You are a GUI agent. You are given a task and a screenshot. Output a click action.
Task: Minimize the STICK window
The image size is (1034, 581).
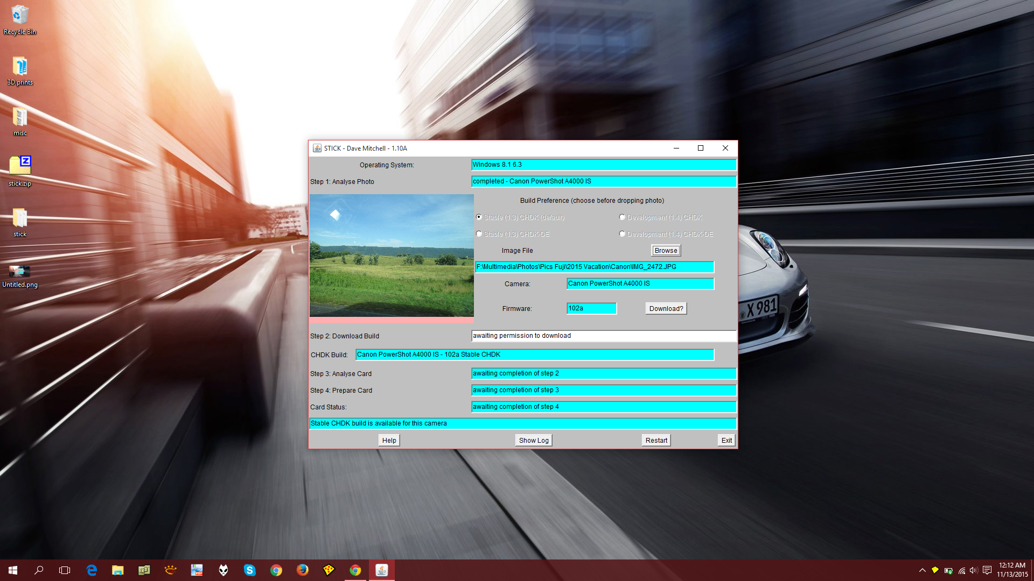[x=676, y=148]
